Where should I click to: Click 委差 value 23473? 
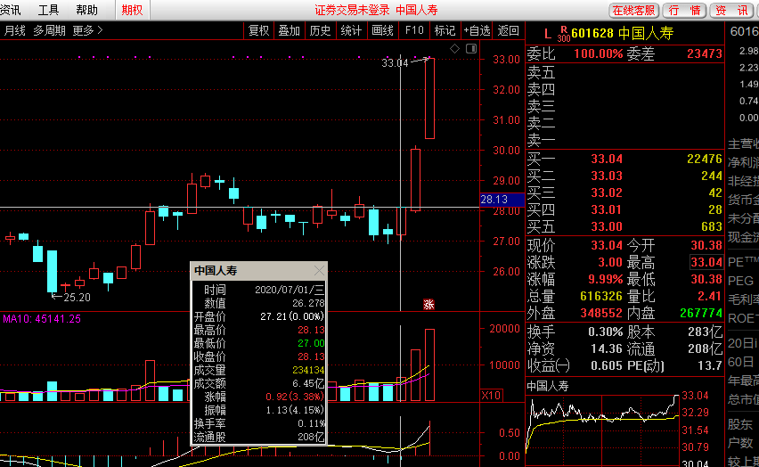click(x=705, y=53)
